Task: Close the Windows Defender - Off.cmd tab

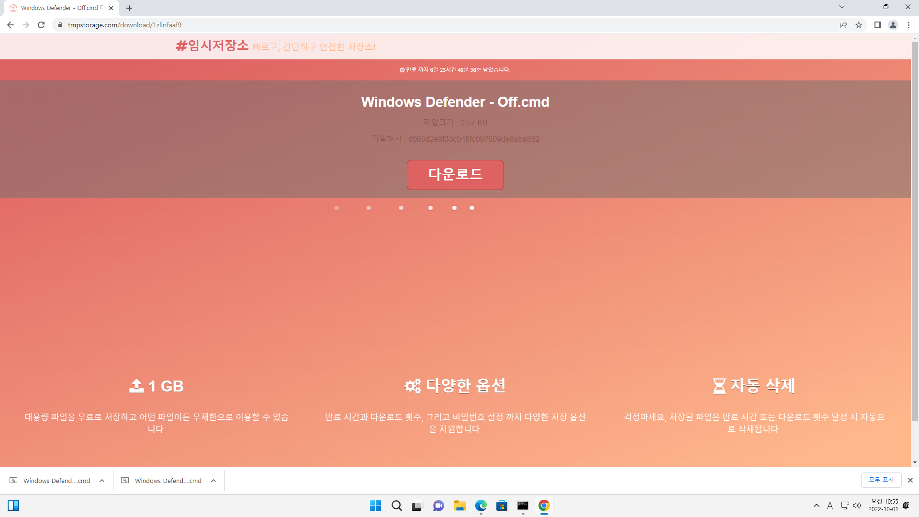Action: point(111,8)
